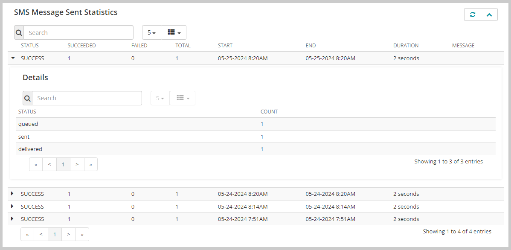Refresh the SMS Message Sent Statistics panel
The image size is (511, 250).
point(473,15)
